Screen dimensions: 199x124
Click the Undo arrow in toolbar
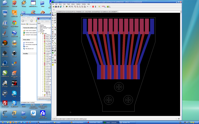(x=87, y=6)
